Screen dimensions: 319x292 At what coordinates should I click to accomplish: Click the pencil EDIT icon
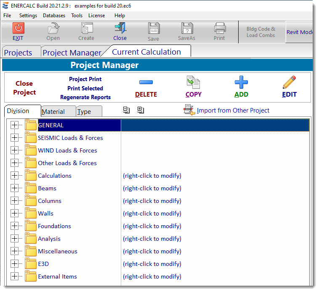pos(289,82)
